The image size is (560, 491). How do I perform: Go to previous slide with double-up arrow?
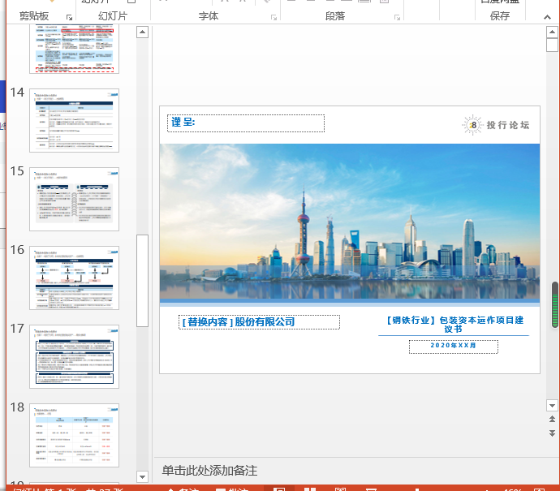pos(552,420)
